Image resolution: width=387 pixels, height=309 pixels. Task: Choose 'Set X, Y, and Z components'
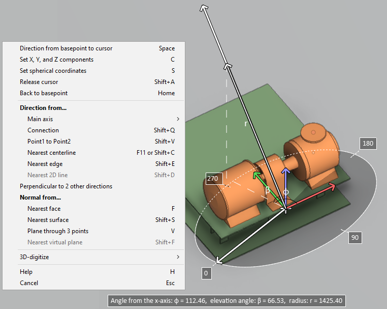tap(56, 60)
